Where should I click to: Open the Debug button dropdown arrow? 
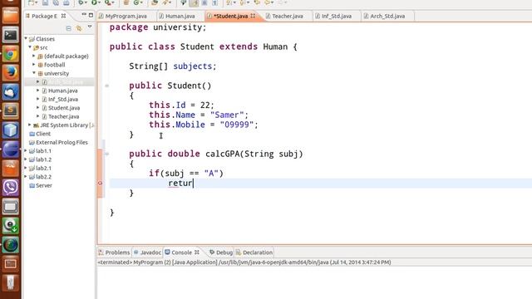pyautogui.click(x=86, y=3)
